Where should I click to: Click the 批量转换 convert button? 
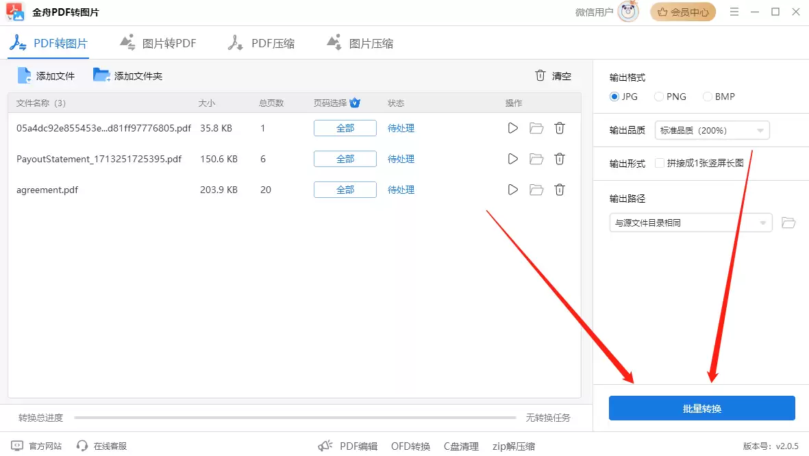[x=701, y=408]
